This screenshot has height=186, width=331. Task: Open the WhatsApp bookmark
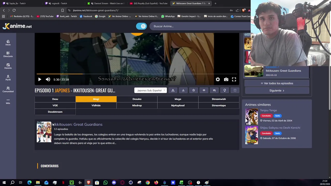point(168,16)
